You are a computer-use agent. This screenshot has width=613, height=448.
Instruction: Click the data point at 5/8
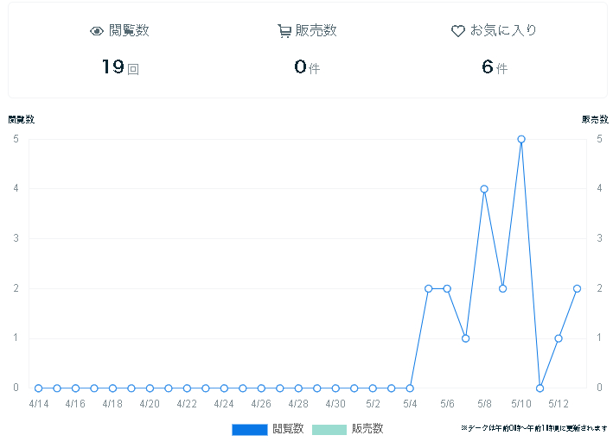484,189
